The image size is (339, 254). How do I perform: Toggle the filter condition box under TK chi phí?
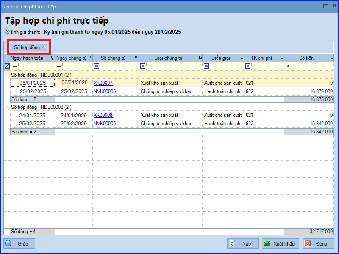249,66
